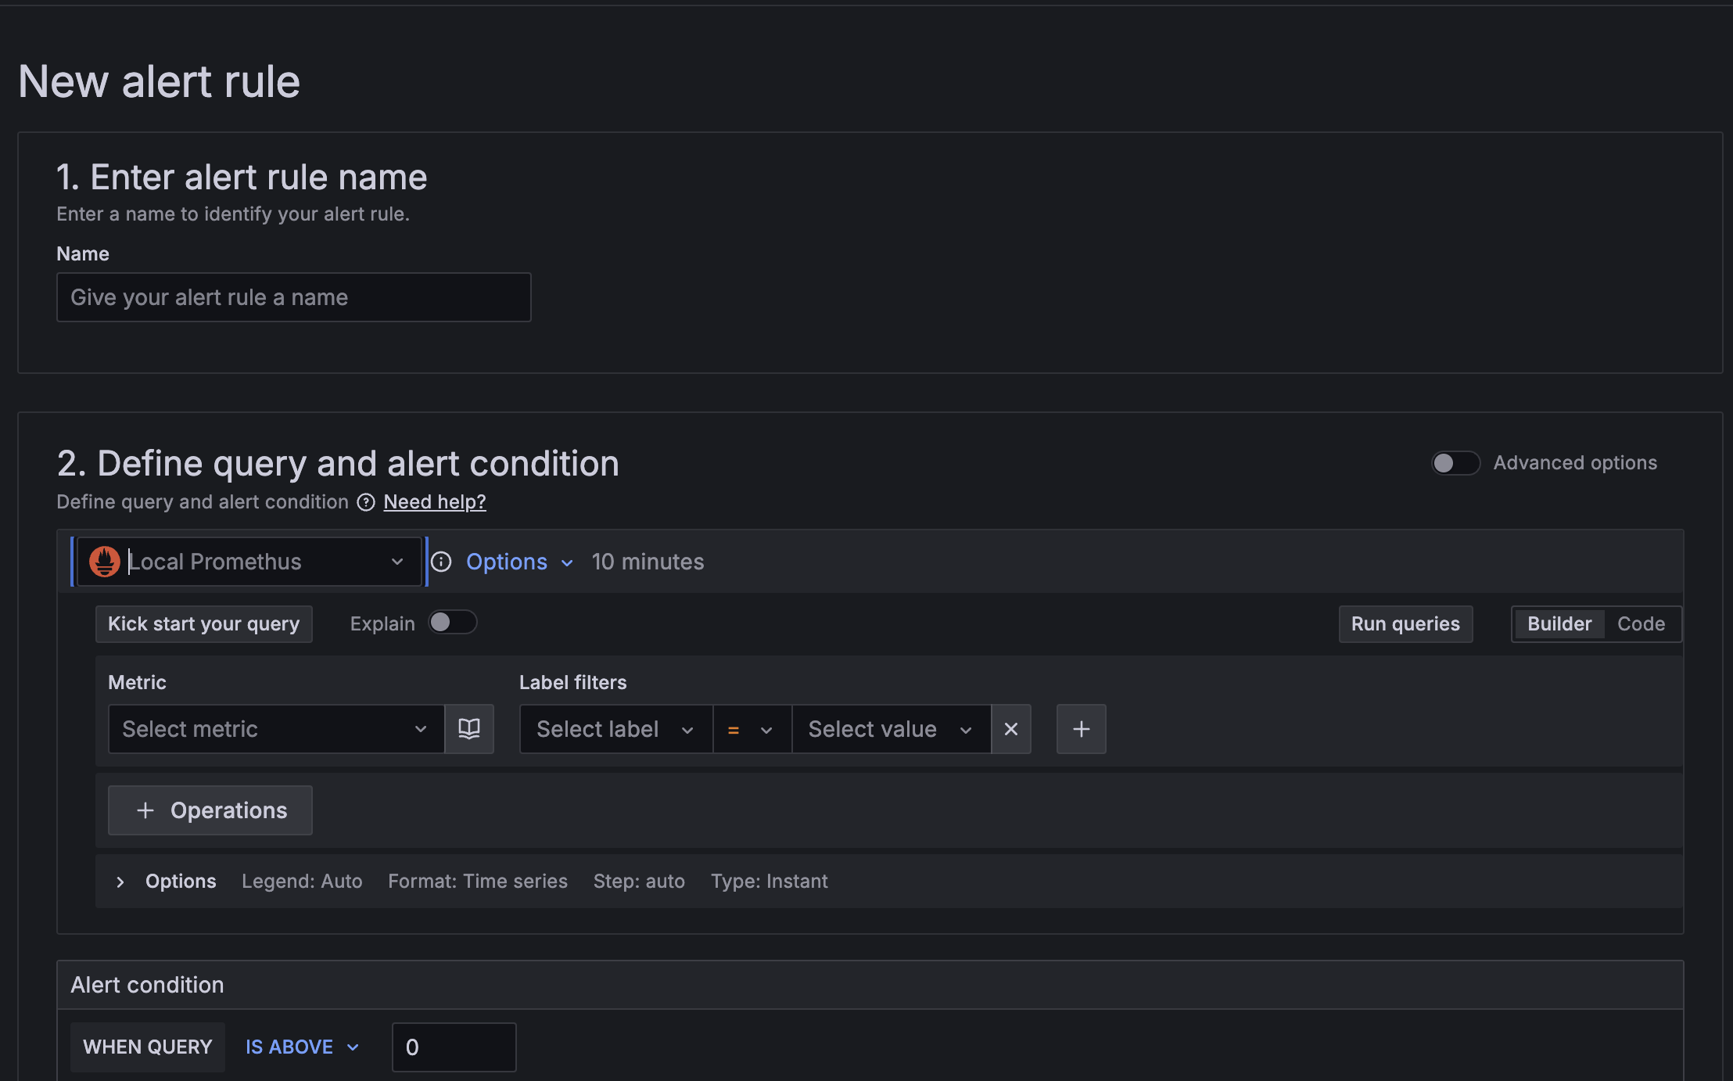Open the Select label dropdown
The width and height of the screenshot is (1733, 1081).
615,729
